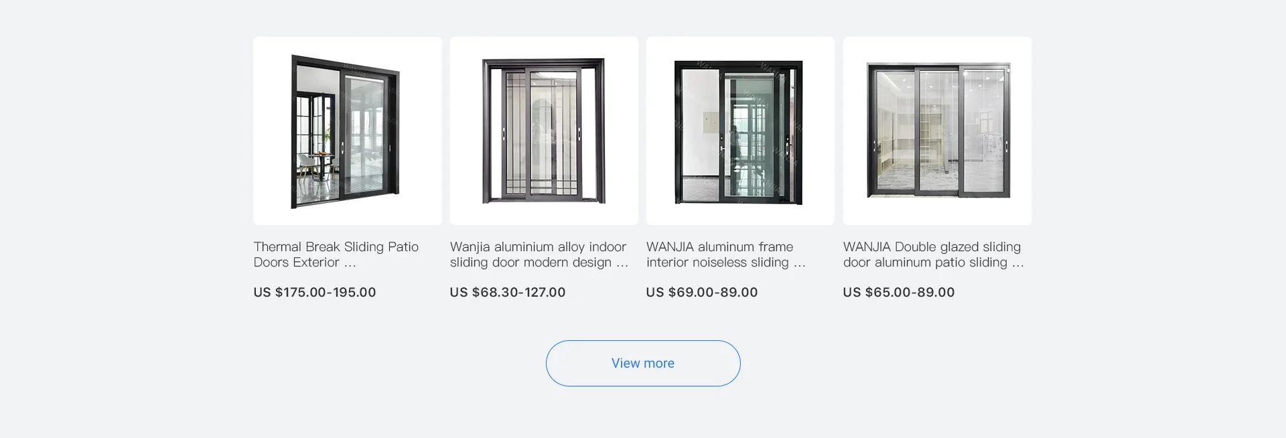Click the Thermal Break Sliding Patio Doors title

pyautogui.click(x=336, y=254)
